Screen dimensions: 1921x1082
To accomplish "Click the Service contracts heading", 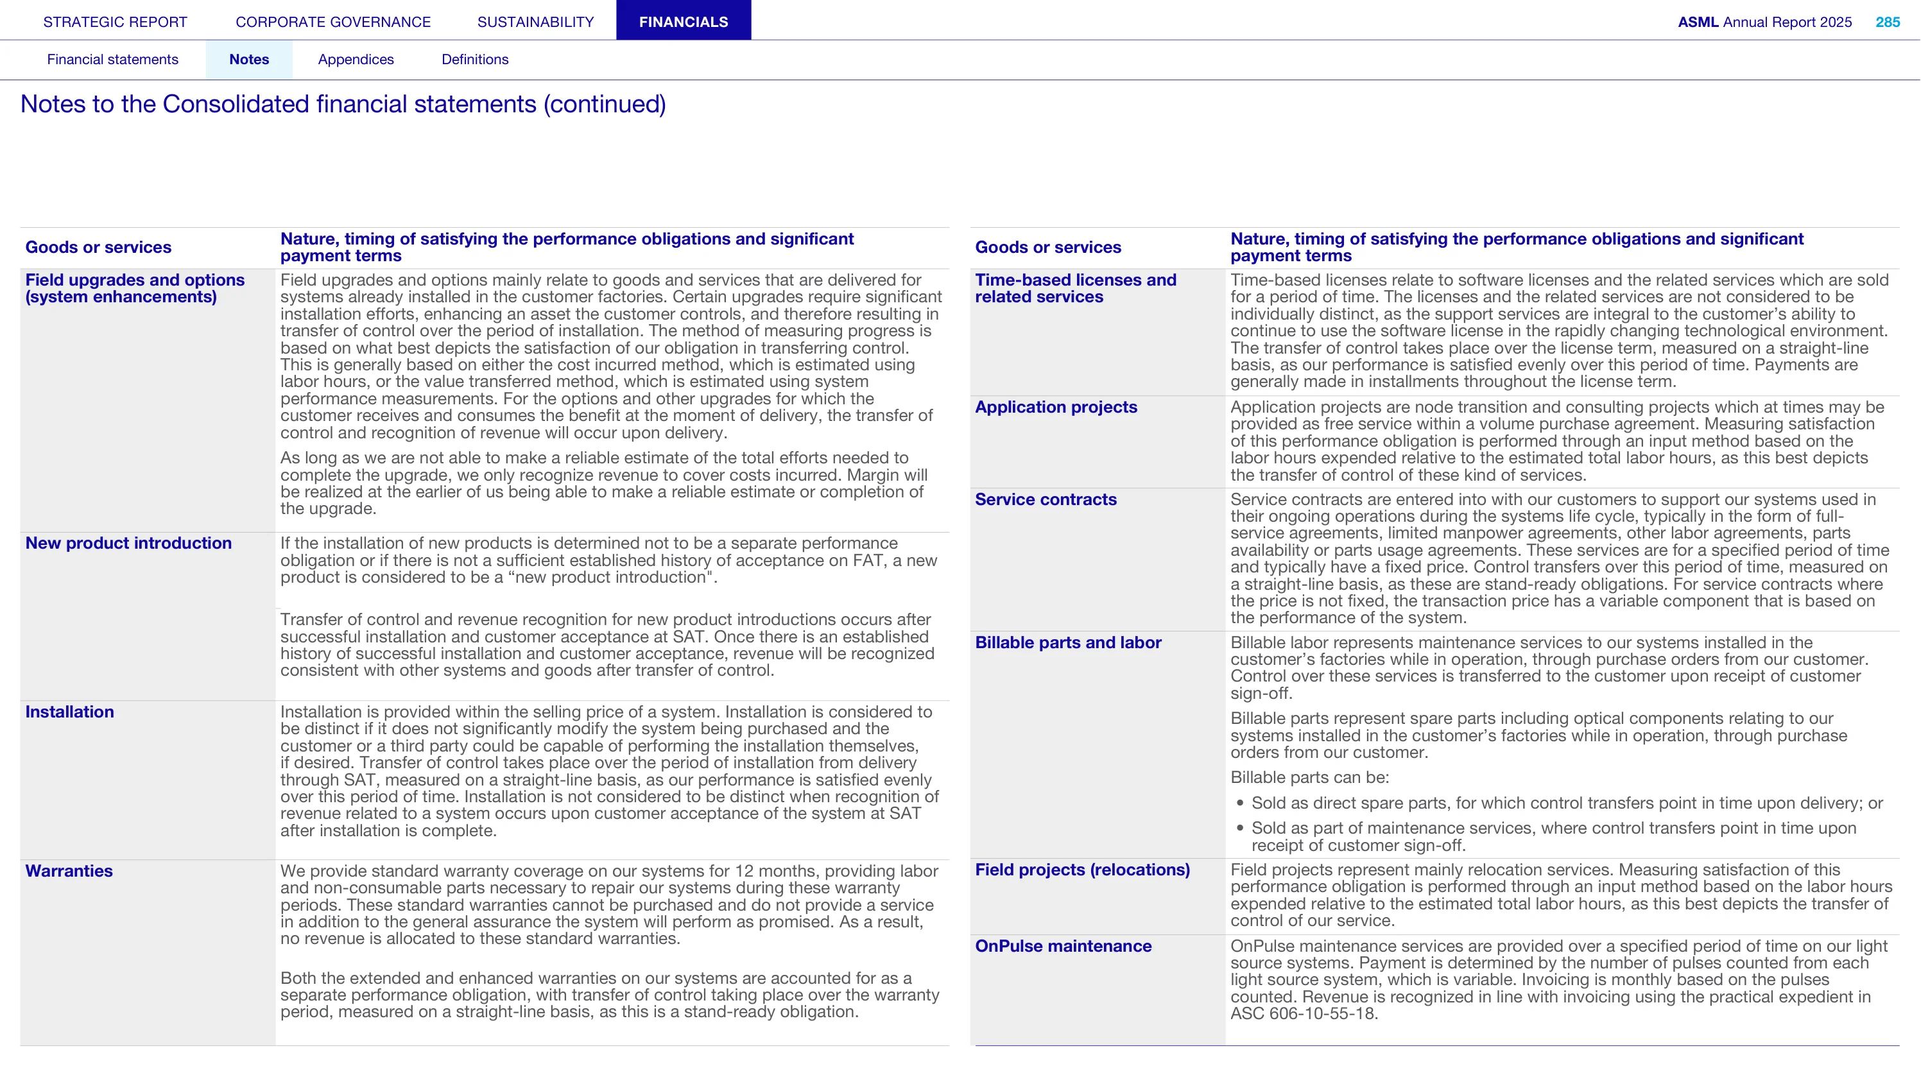I will point(1046,500).
